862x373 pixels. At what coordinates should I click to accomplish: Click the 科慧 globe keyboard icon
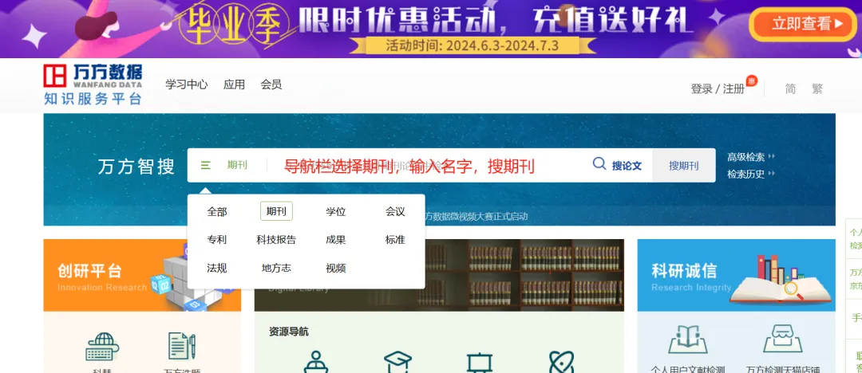point(102,347)
